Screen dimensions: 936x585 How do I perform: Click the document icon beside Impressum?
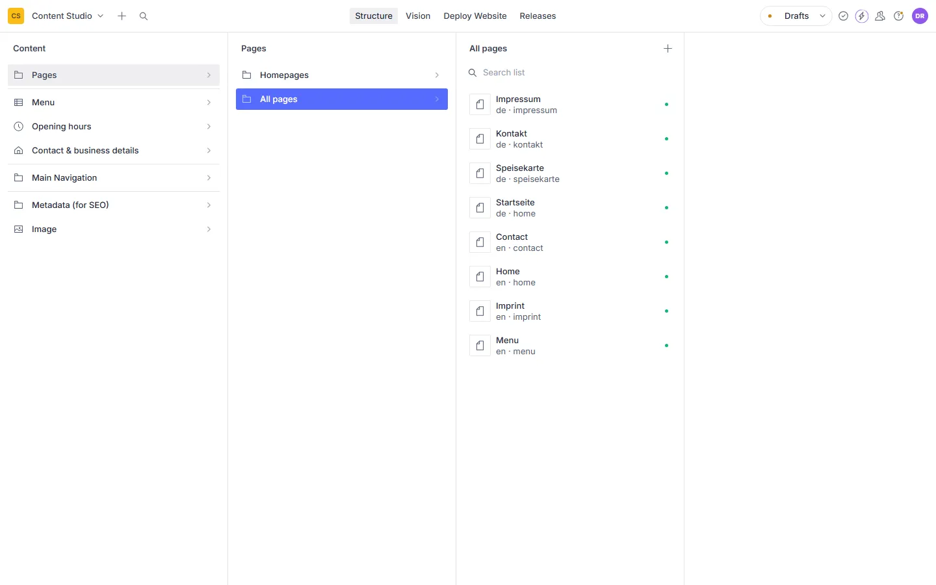tap(480, 104)
